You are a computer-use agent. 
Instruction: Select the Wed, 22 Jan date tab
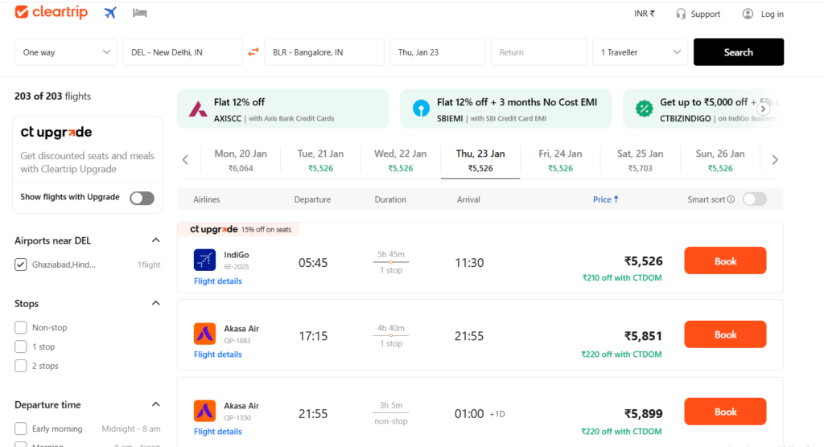point(401,160)
